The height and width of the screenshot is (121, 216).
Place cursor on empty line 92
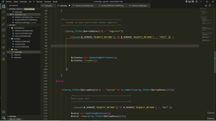point(125,46)
